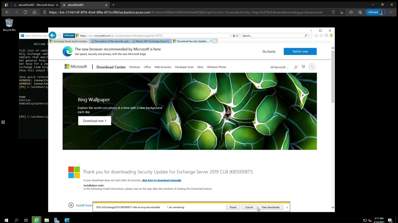Click the IE refresh icon in address bar
398x223 pixels.
pyautogui.click(x=237, y=36)
